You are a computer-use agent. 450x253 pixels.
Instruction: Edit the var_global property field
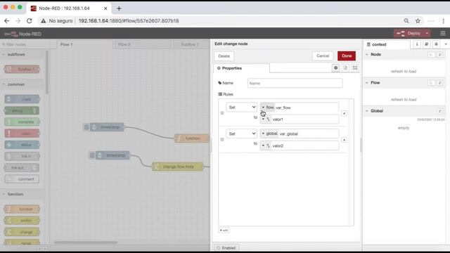(309, 134)
